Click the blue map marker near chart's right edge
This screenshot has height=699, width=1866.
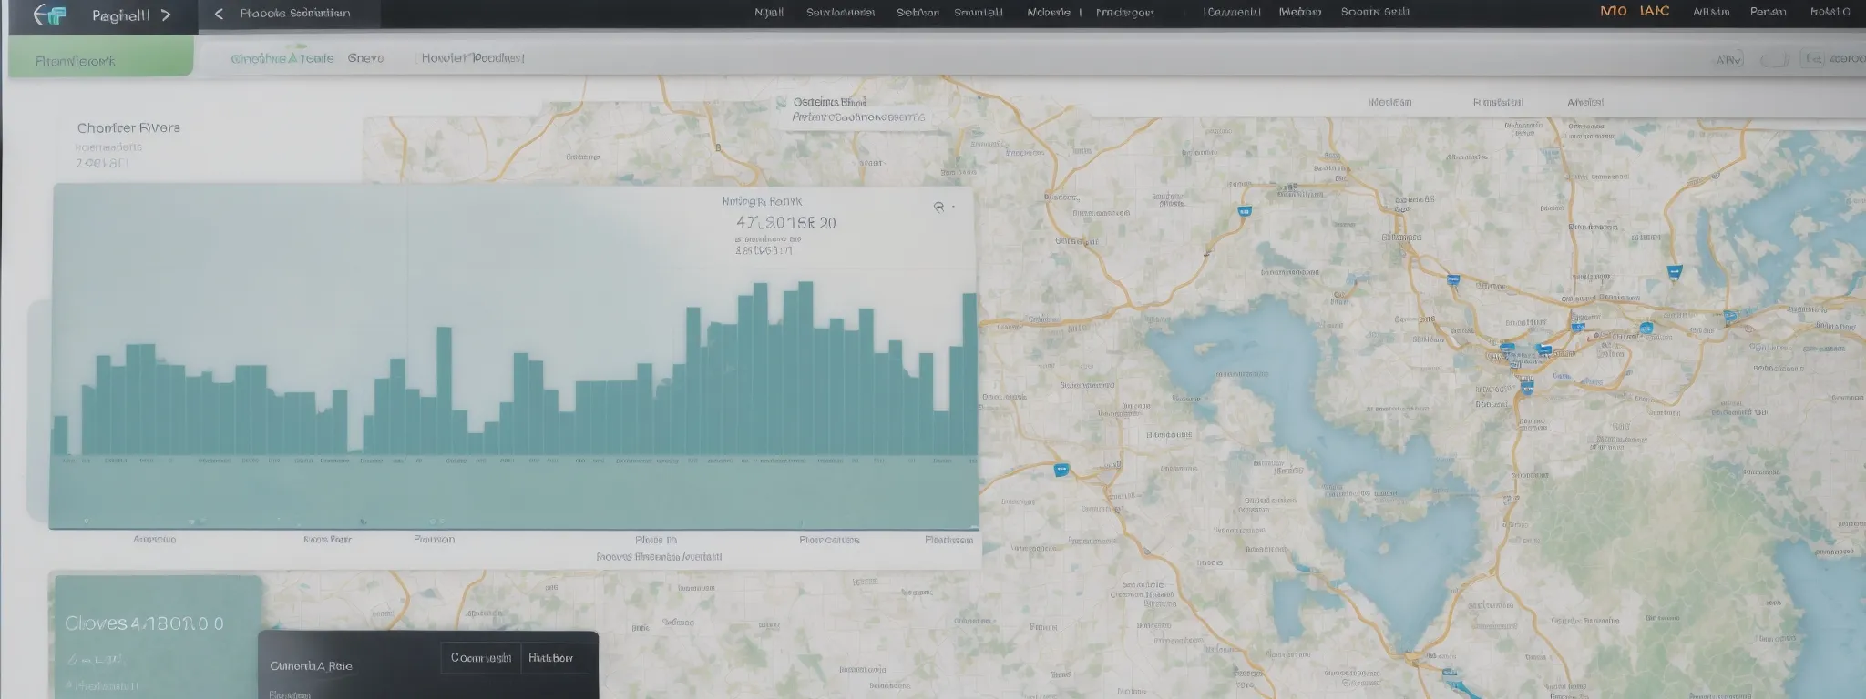click(x=1061, y=471)
